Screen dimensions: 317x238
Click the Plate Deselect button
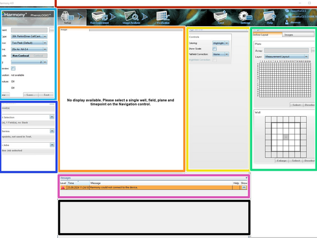310,105
